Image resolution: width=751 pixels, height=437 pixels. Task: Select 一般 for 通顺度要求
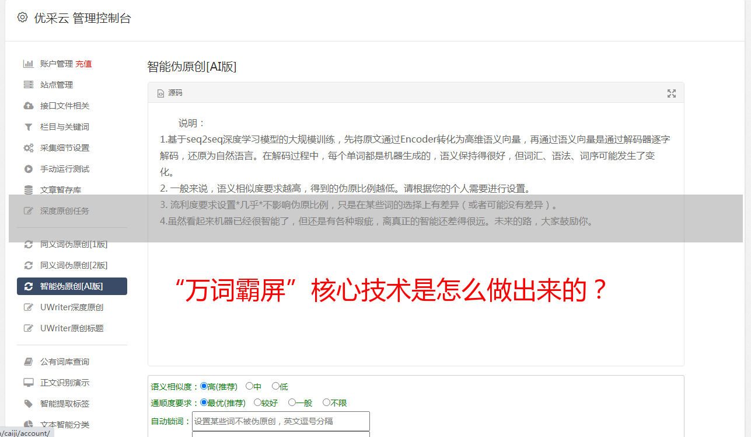pyautogui.click(x=292, y=403)
